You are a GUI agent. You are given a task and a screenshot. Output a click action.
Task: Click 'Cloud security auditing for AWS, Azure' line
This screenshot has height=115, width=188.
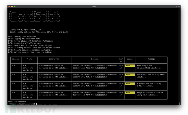point(39,32)
